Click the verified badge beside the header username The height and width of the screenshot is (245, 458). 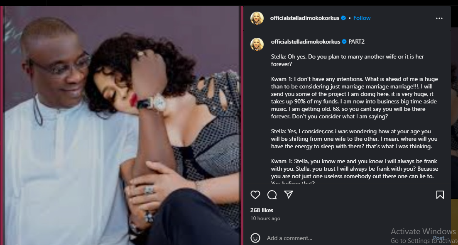(343, 18)
